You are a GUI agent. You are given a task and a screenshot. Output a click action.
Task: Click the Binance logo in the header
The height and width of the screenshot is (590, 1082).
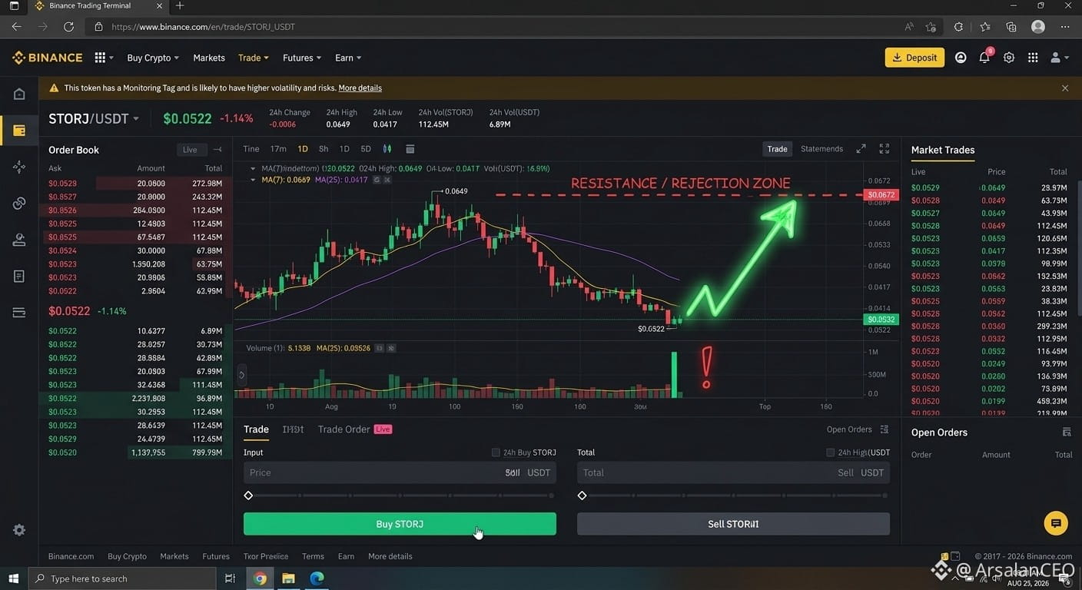tap(48, 58)
